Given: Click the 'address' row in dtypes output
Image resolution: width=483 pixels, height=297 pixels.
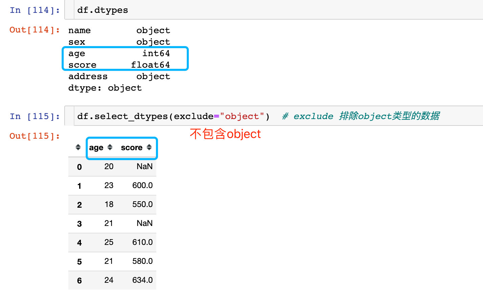Looking at the screenshot, I should 119,76.
